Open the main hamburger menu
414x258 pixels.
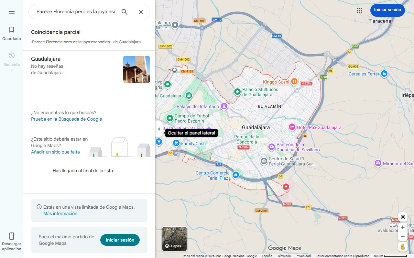click(12, 11)
